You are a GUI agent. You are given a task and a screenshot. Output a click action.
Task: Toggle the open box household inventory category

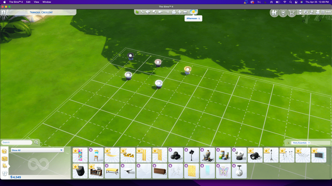pos(5,173)
